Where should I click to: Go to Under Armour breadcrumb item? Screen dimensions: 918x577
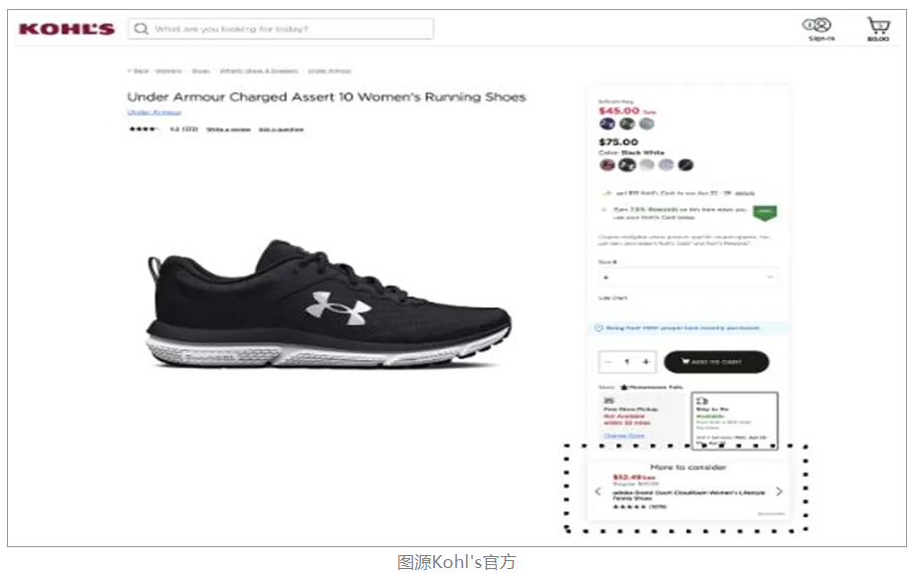(330, 71)
